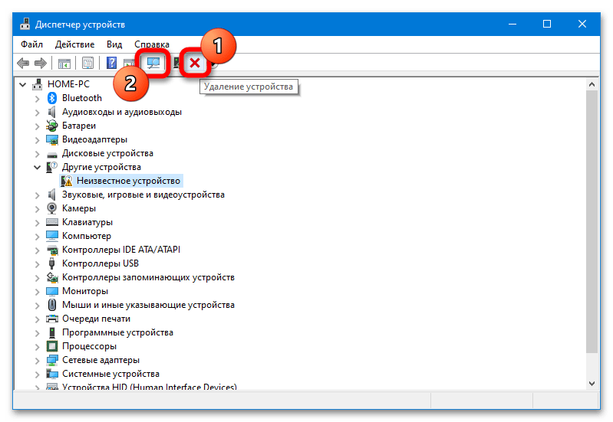Click the Видеоадаптеры display adapter icon
The width and height of the screenshot is (613, 422).
pos(52,139)
